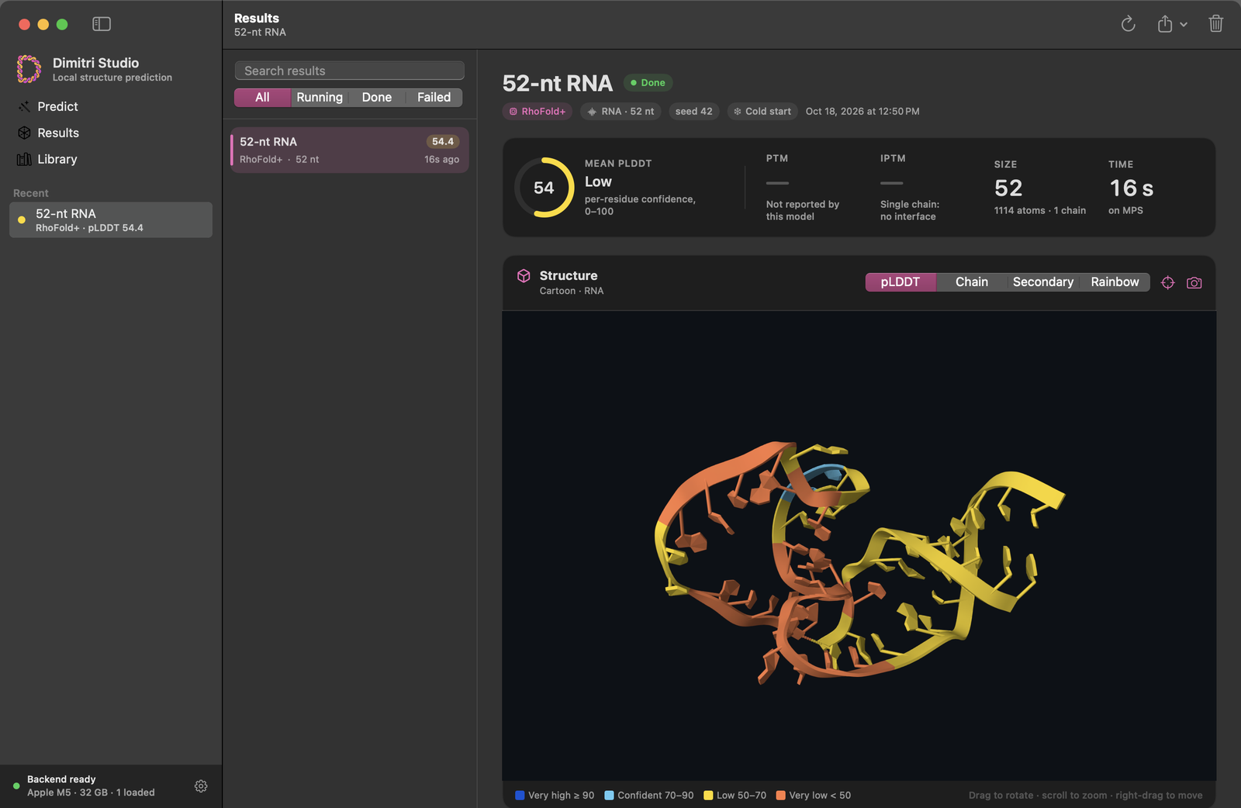This screenshot has width=1241, height=808.
Task: Click Low 50–70 yellow legend swatch
Action: pyautogui.click(x=708, y=796)
